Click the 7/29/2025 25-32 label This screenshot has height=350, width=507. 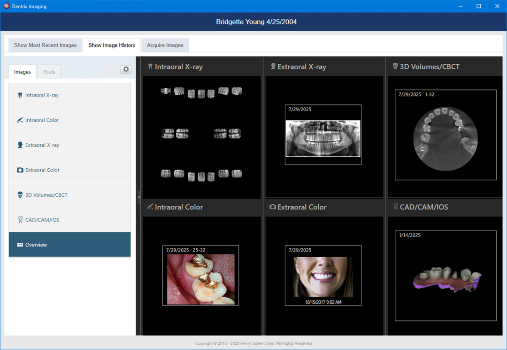[x=185, y=250]
